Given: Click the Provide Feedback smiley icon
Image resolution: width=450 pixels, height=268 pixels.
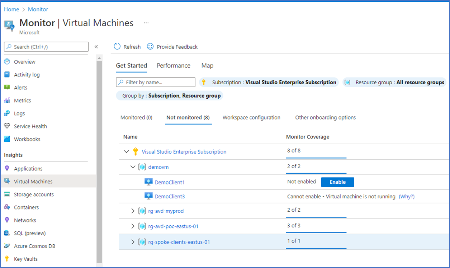Looking at the screenshot, I should (150, 47).
